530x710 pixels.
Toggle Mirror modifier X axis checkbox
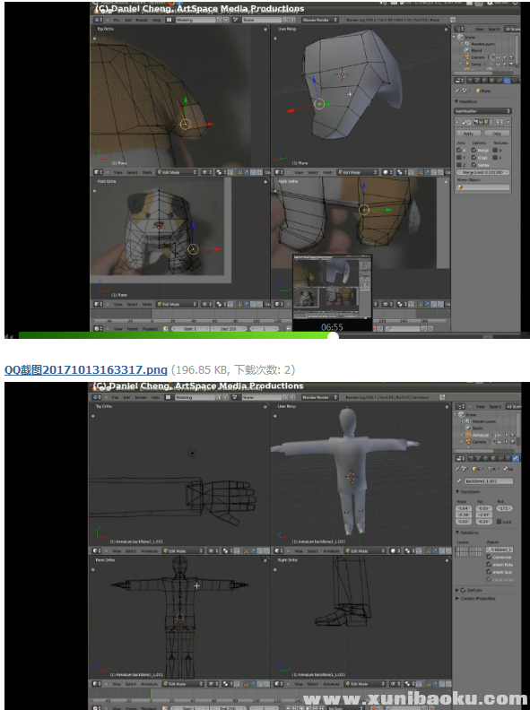coord(459,150)
